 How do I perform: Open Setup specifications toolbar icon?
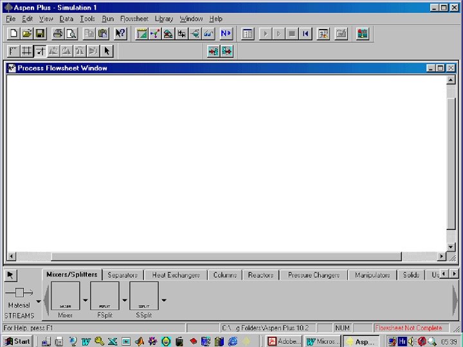(x=141, y=33)
